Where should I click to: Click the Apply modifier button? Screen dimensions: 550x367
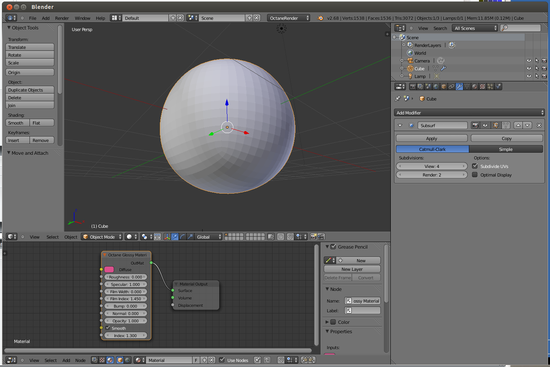coord(432,138)
